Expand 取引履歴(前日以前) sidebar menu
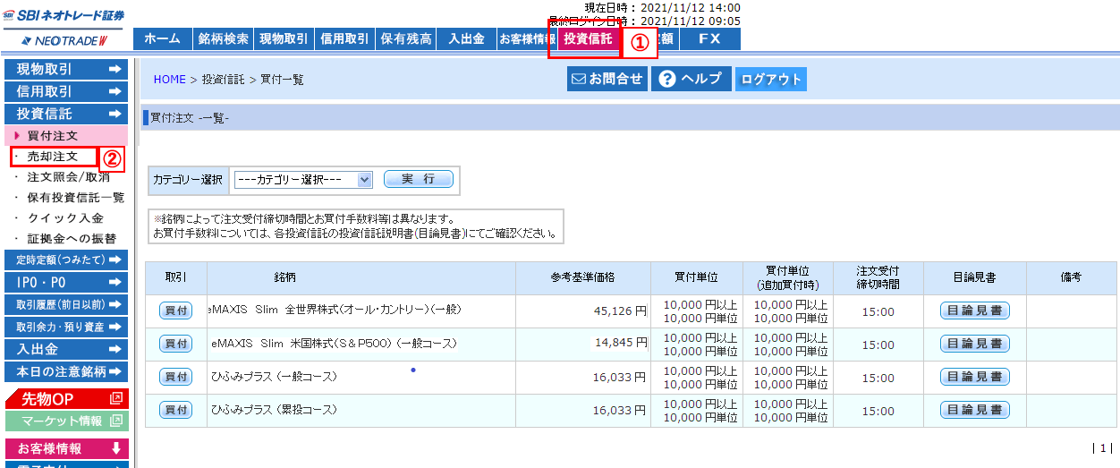1120x468 pixels. (x=66, y=304)
